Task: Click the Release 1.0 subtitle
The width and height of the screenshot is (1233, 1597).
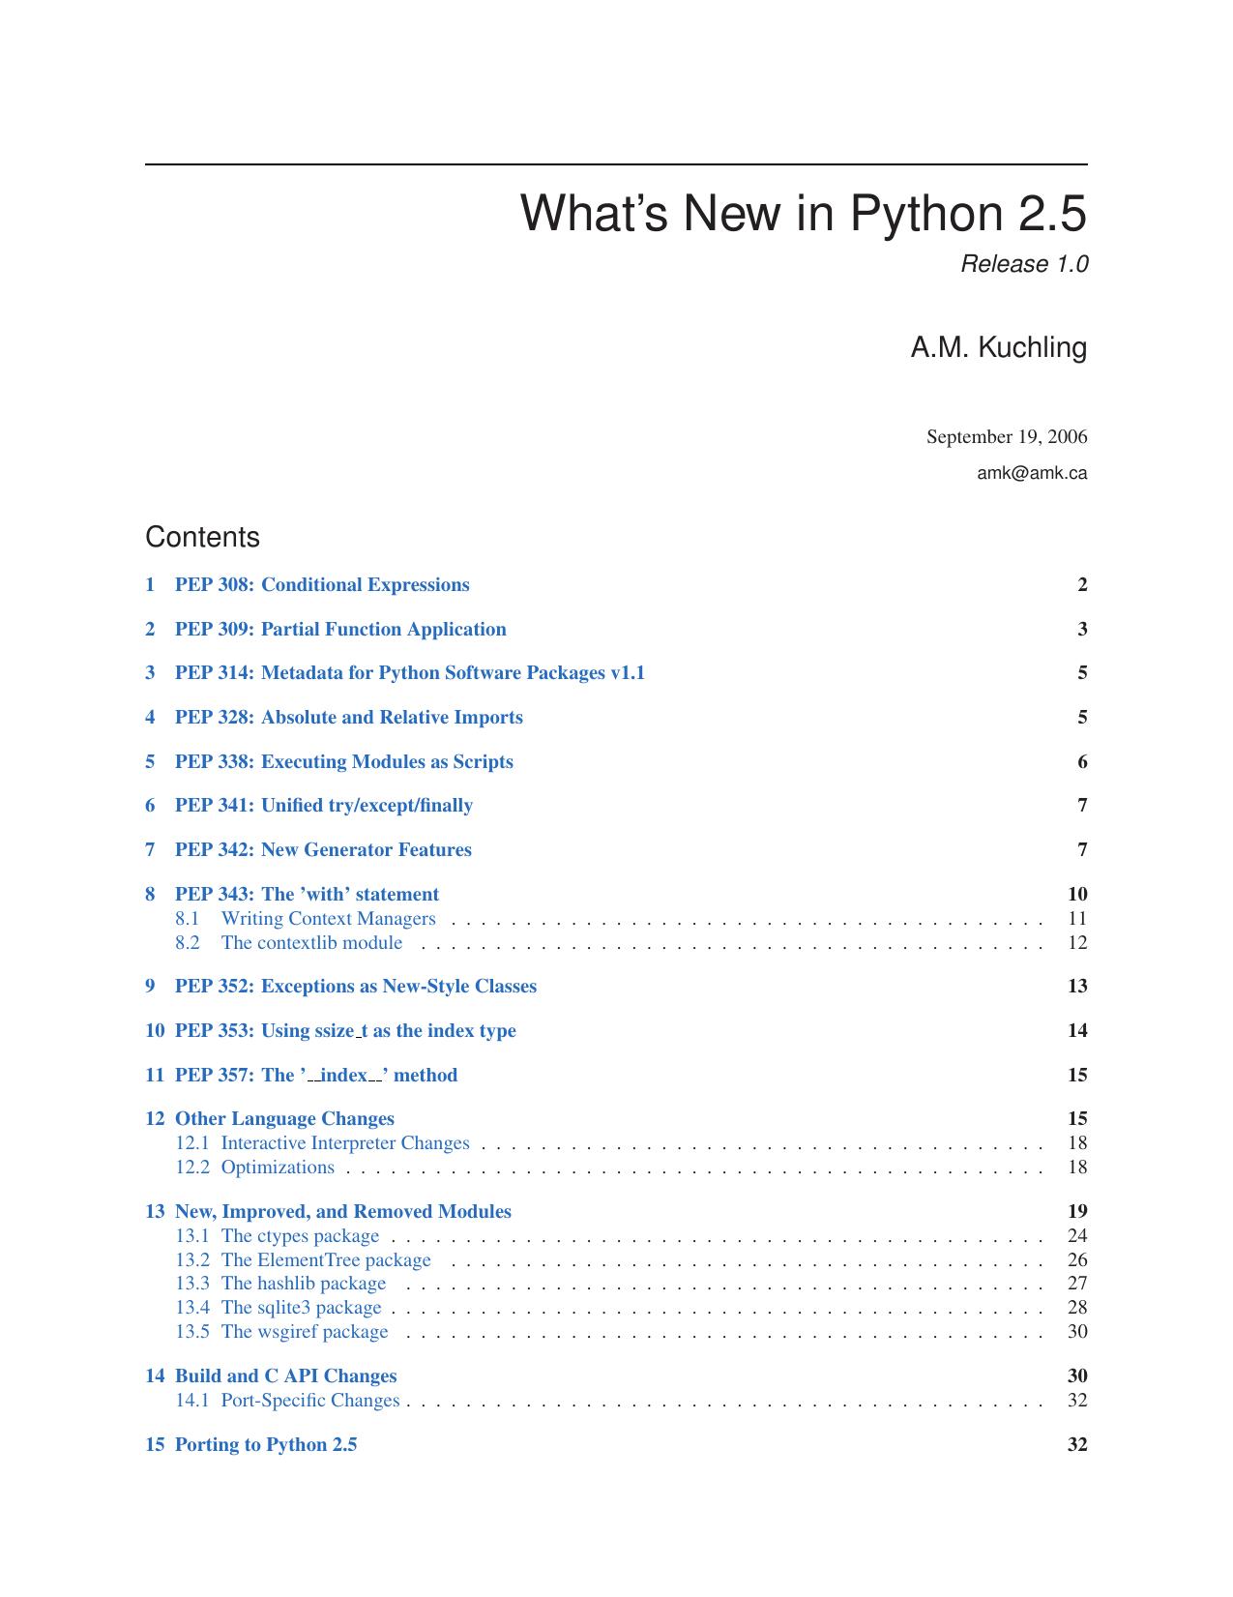Action: (x=1024, y=265)
